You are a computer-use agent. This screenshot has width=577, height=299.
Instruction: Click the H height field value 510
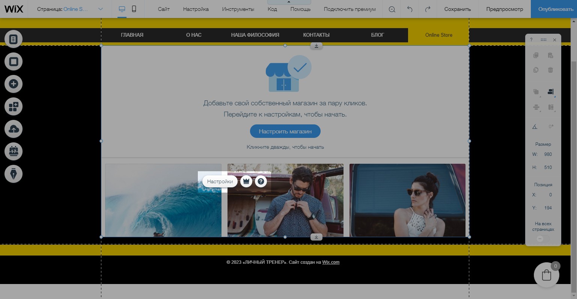tap(548, 167)
